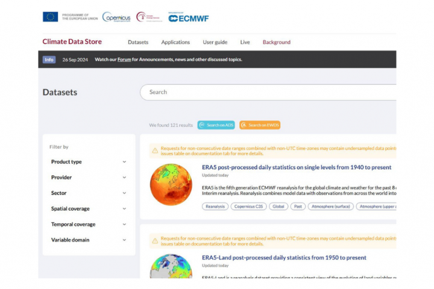Click the Climate Change Service logo
Viewport: 434px width, 289px height.
[x=148, y=17]
